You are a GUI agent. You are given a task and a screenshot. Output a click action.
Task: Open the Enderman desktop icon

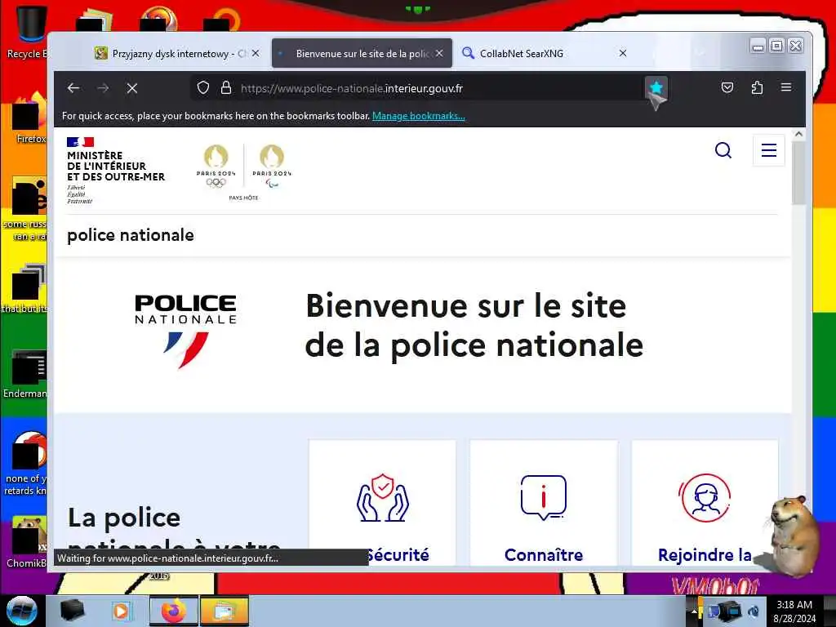[25, 373]
